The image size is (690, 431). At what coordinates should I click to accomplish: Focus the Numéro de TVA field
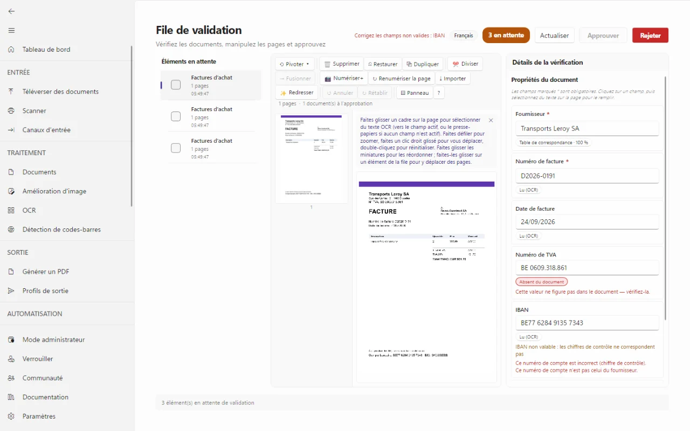pyautogui.click(x=587, y=268)
